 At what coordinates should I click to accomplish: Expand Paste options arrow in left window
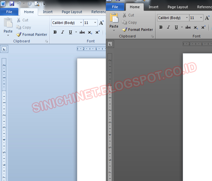tap(8, 35)
